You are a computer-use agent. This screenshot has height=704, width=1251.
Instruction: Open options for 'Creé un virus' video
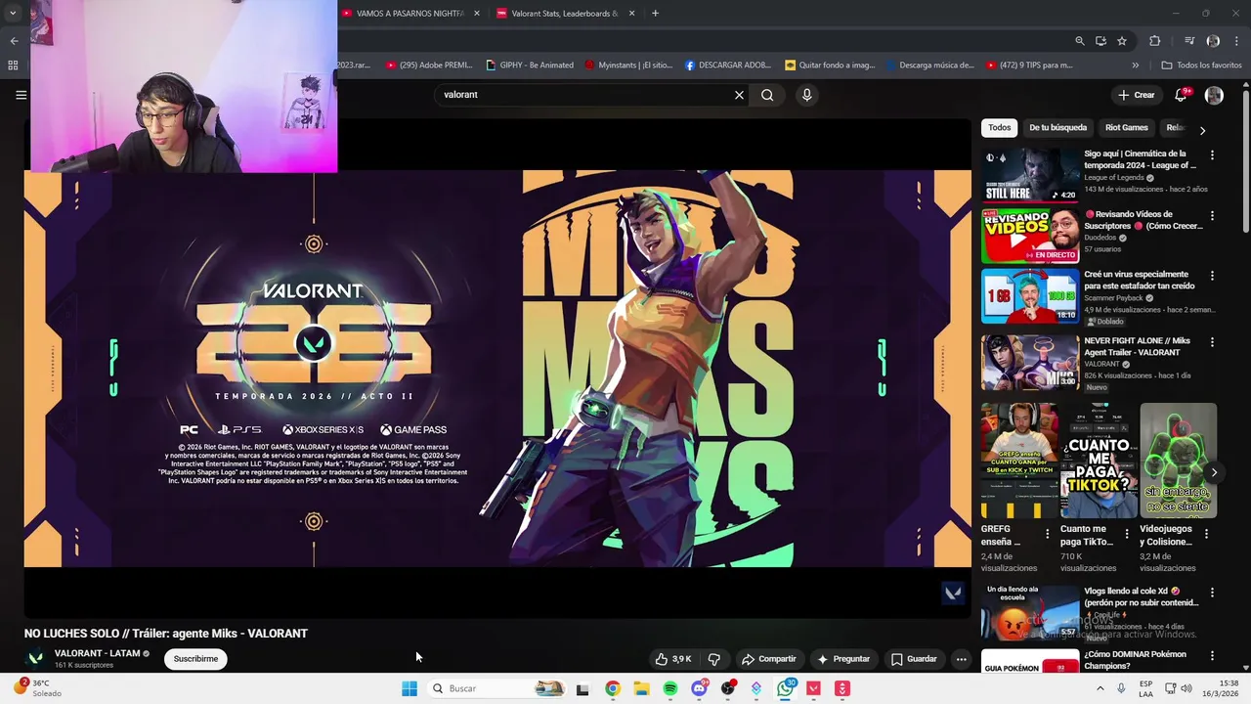coord(1212,277)
